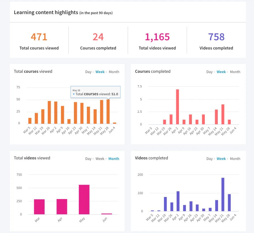
Task: Select Month view on Courses completed chart
Action: click(x=235, y=72)
